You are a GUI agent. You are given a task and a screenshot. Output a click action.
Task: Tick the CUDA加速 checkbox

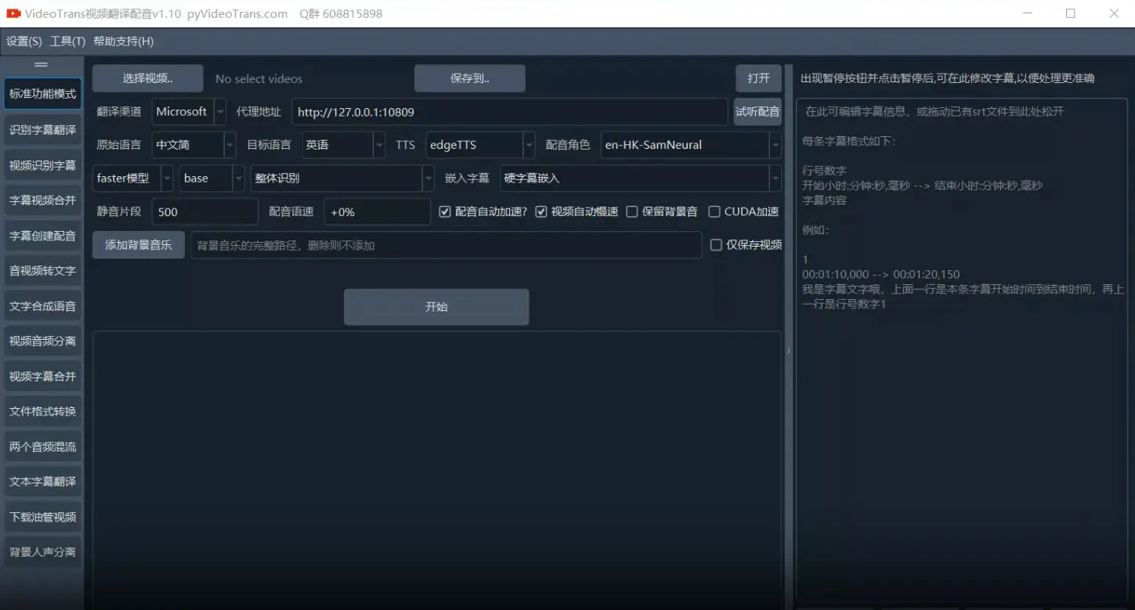click(x=714, y=211)
